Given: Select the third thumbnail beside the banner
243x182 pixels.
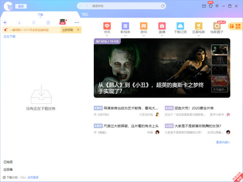Looking at the screenshot, I should point(220,70).
